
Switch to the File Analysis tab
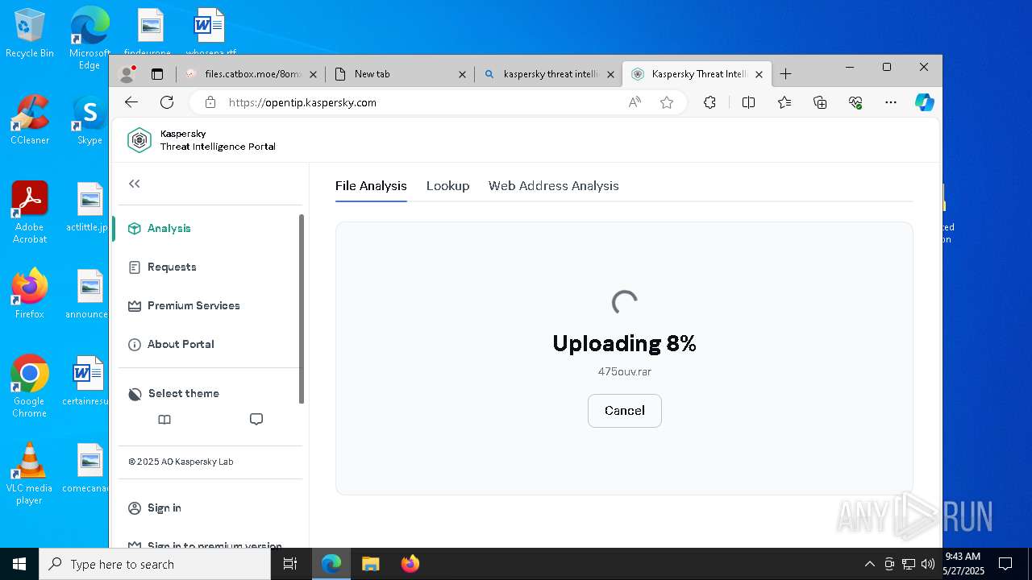[x=371, y=185]
